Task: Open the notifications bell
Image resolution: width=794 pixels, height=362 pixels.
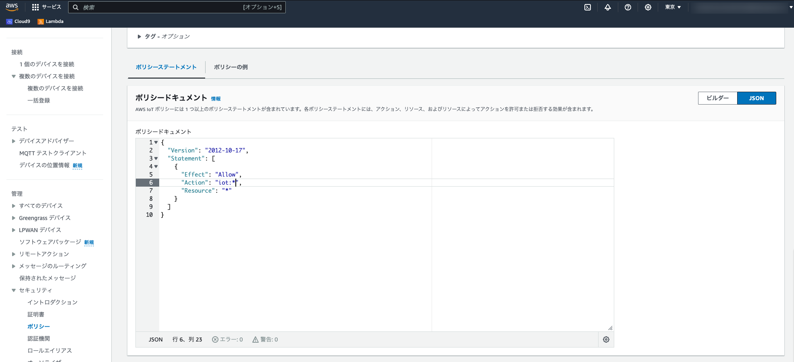Action: [608, 7]
